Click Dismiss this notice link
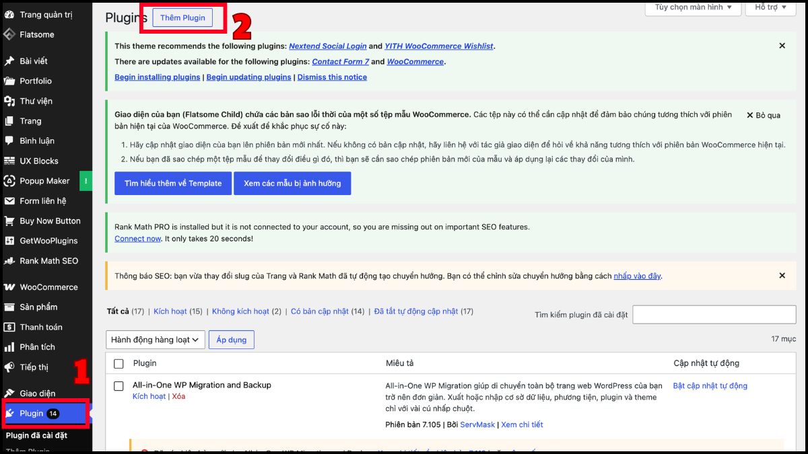The height and width of the screenshot is (454, 808). pos(332,77)
